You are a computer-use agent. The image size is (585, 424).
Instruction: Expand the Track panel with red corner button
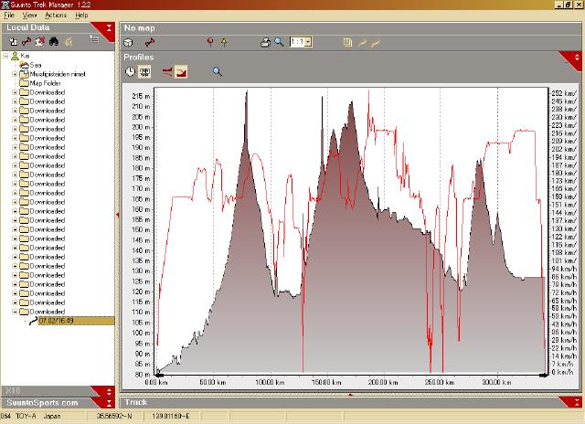coord(577,402)
